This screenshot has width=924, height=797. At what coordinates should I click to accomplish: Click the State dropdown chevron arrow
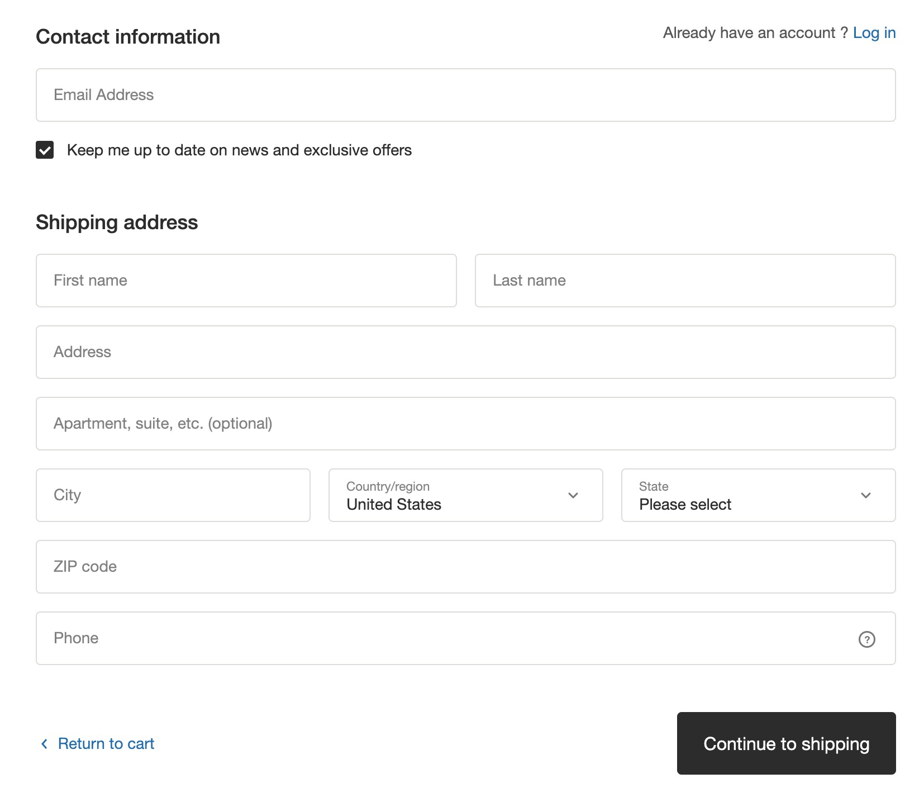(x=865, y=495)
